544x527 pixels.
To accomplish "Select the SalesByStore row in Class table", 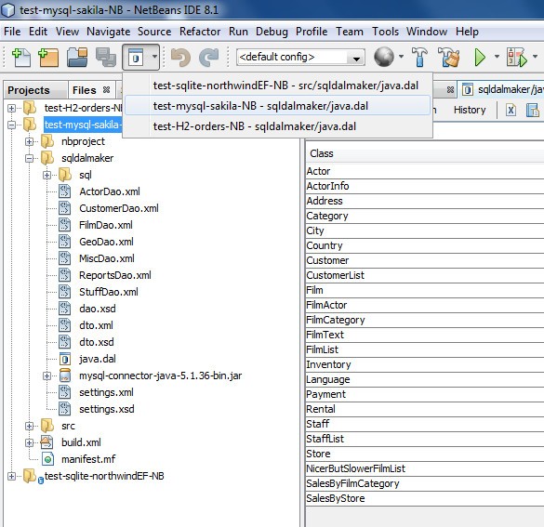I will 425,498.
